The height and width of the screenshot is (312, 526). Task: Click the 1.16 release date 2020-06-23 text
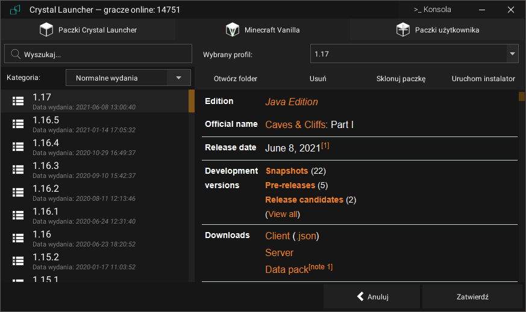point(105,244)
